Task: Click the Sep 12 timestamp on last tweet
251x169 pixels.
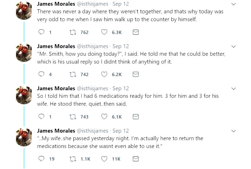Action: tap(120, 131)
